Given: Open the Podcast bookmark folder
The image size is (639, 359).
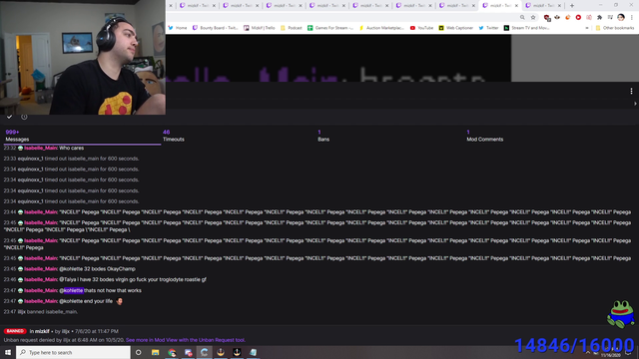Looking at the screenshot, I should [291, 28].
